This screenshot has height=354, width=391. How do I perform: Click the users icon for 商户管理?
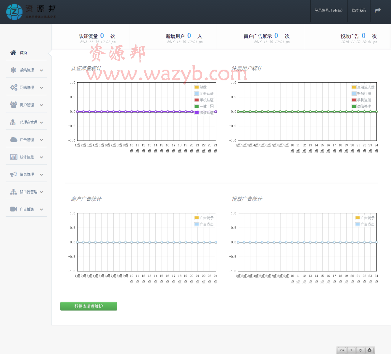click(14, 105)
